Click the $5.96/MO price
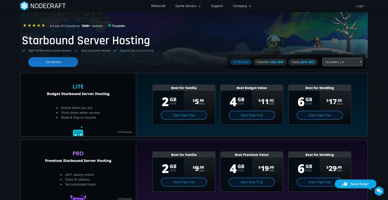The width and height of the screenshot is (388, 200). point(199,102)
